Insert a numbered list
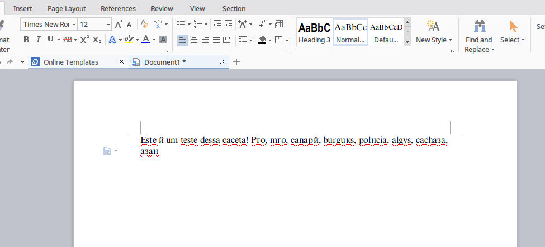Image resolution: width=545 pixels, height=247 pixels. (198, 24)
